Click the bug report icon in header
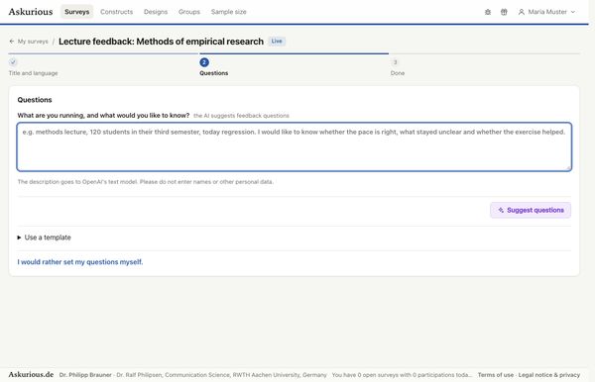The width and height of the screenshot is (595, 382). point(488,12)
